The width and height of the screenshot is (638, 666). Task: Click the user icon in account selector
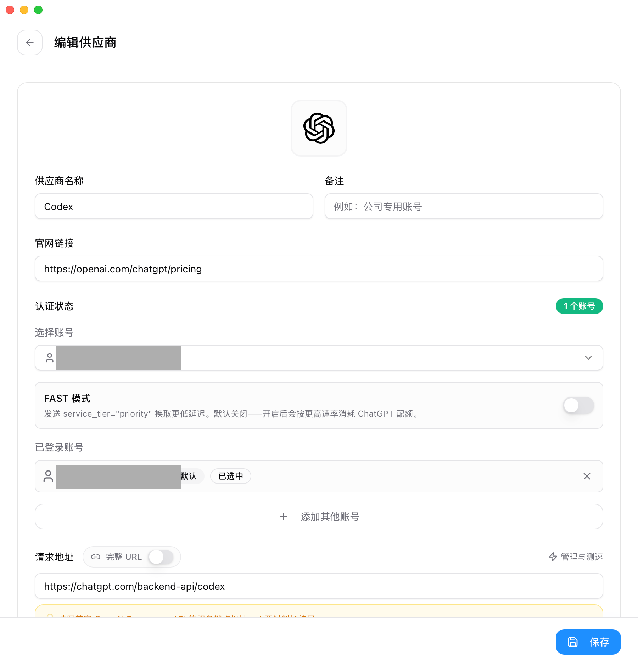click(x=50, y=358)
